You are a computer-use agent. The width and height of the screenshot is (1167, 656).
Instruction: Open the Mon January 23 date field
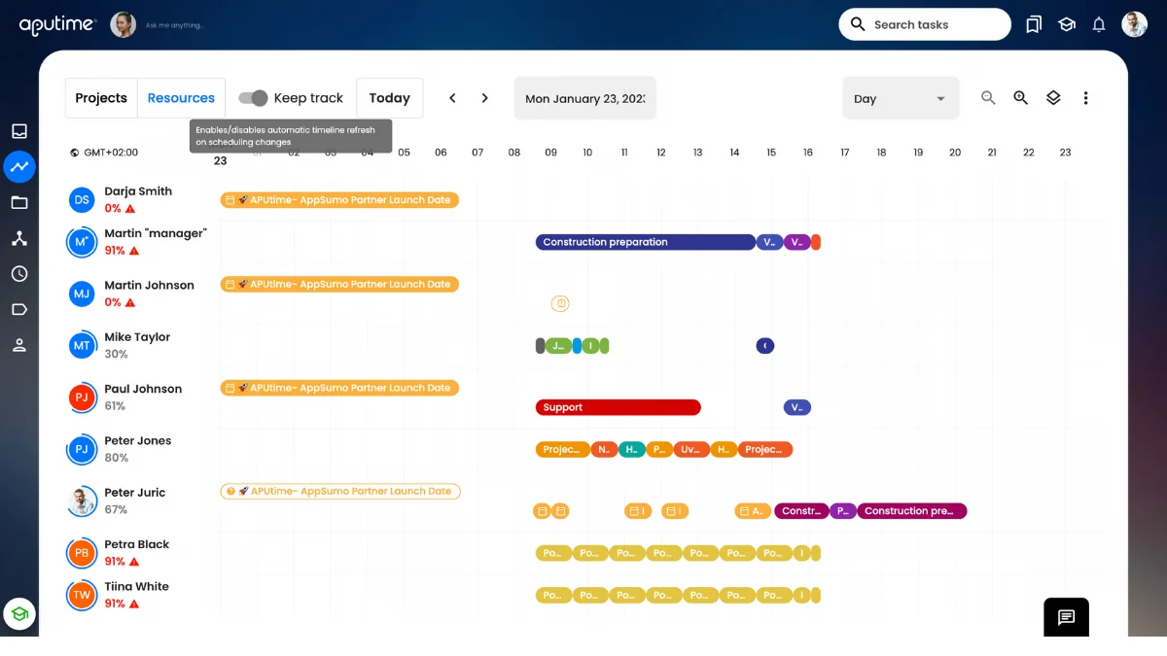pos(585,98)
